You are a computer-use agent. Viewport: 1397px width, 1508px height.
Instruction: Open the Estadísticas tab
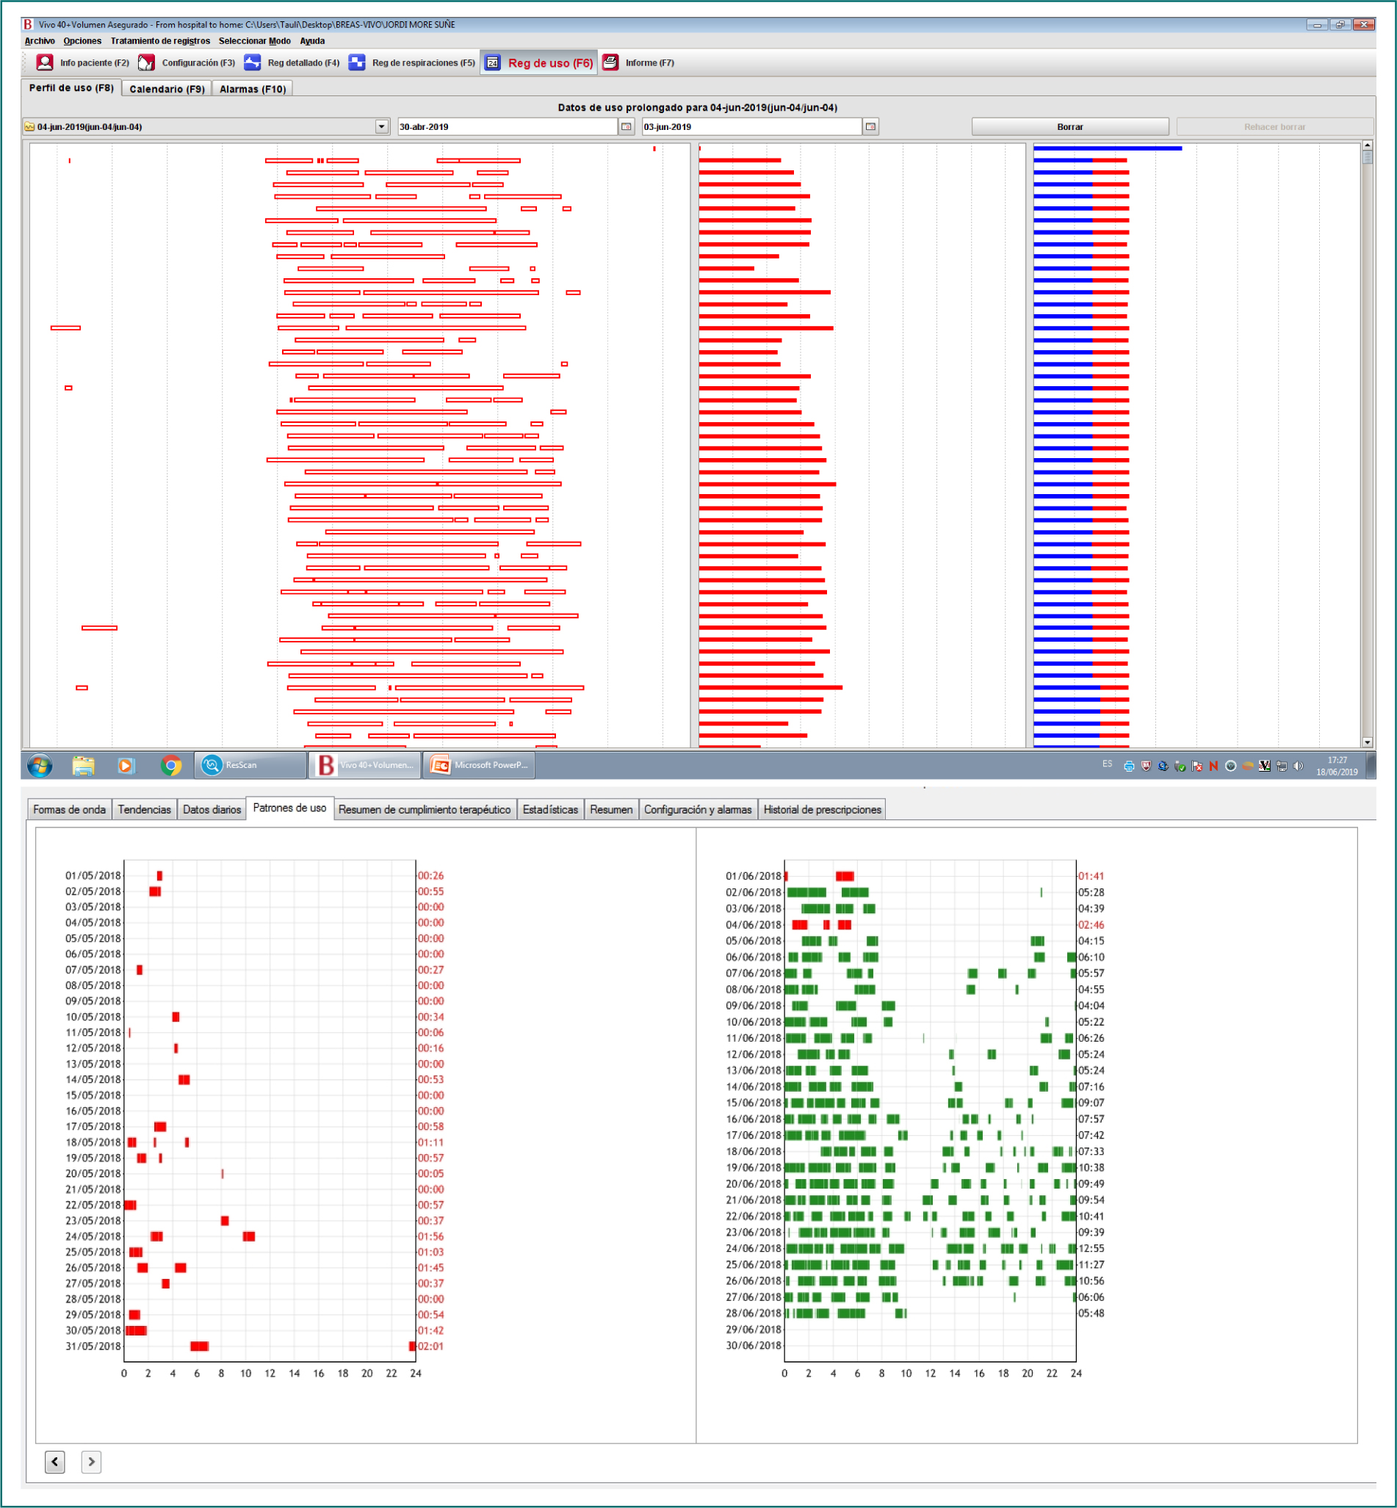point(550,809)
